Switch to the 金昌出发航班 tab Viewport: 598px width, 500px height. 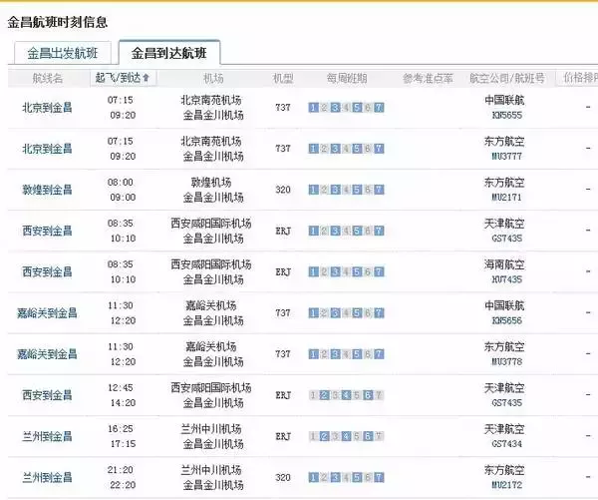[63, 54]
